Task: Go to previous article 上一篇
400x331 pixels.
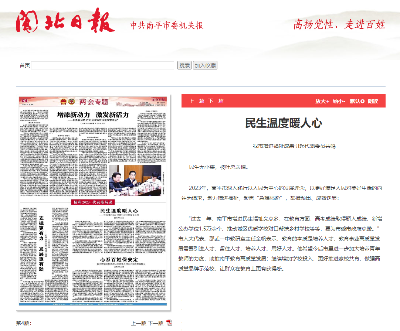Action: [197, 101]
